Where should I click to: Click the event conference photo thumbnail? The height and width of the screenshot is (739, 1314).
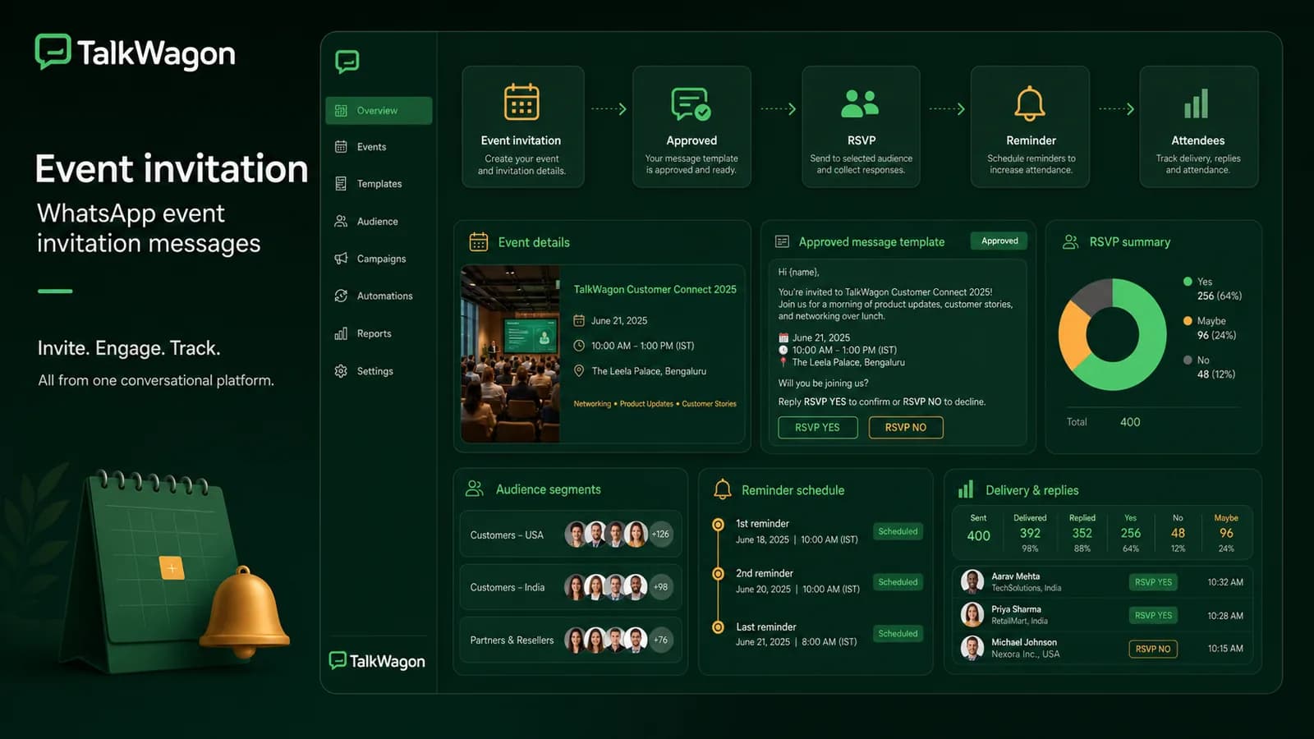point(510,354)
